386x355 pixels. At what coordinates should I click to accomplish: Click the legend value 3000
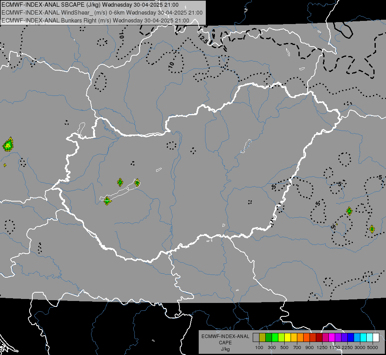click(x=360, y=348)
